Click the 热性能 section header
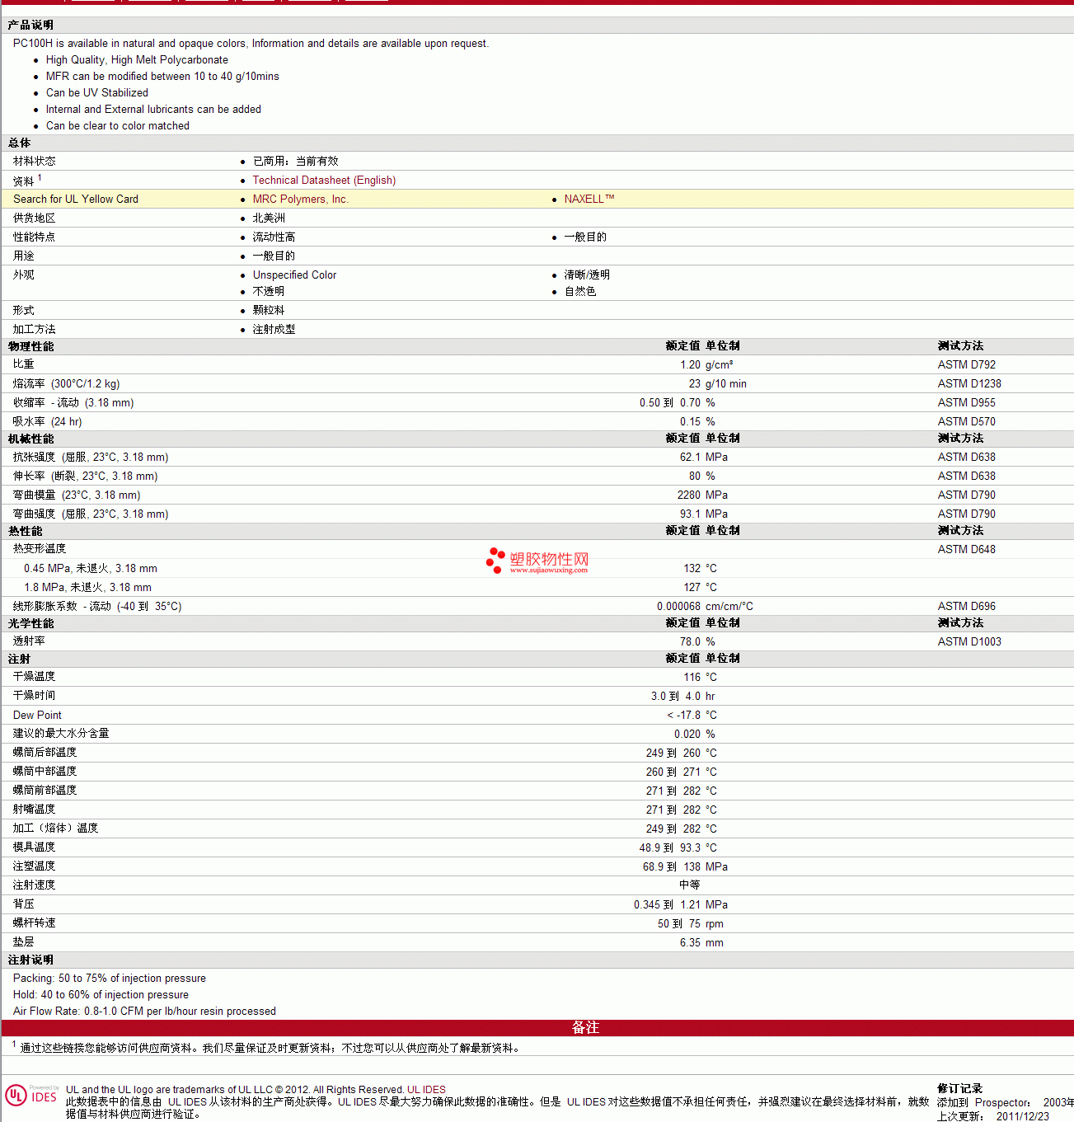The height and width of the screenshot is (1122, 1074). point(25,531)
